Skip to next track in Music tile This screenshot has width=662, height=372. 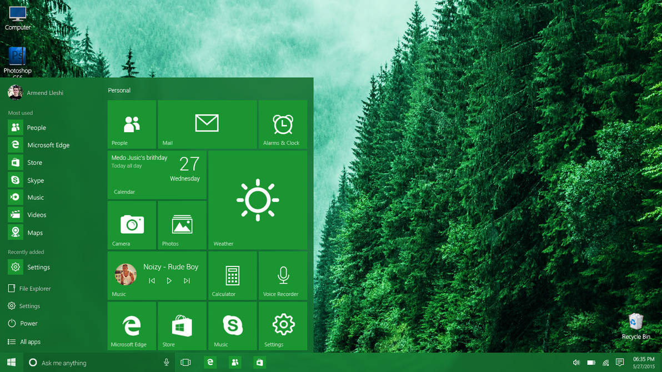[x=187, y=281]
